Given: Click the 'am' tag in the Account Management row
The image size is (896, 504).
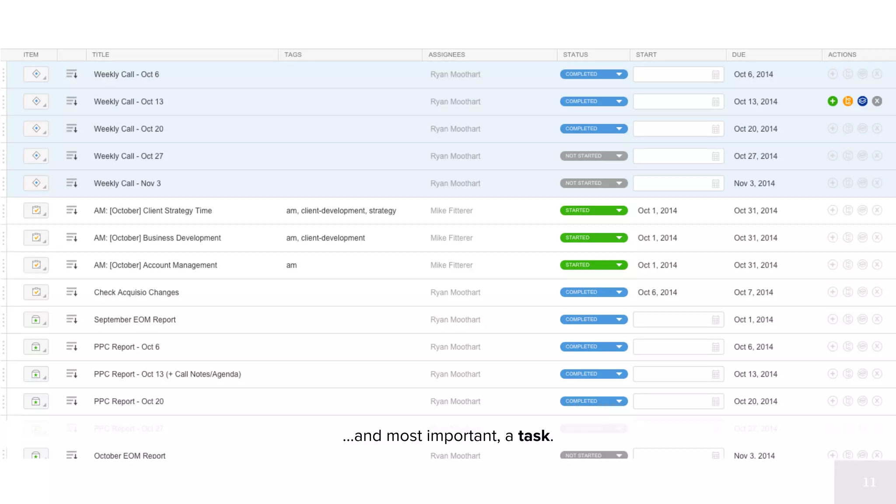Looking at the screenshot, I should 291,265.
